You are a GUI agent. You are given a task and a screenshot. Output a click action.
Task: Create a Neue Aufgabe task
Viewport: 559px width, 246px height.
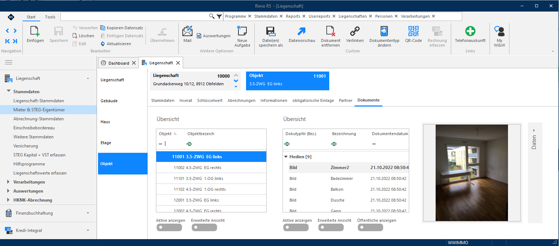click(x=242, y=31)
